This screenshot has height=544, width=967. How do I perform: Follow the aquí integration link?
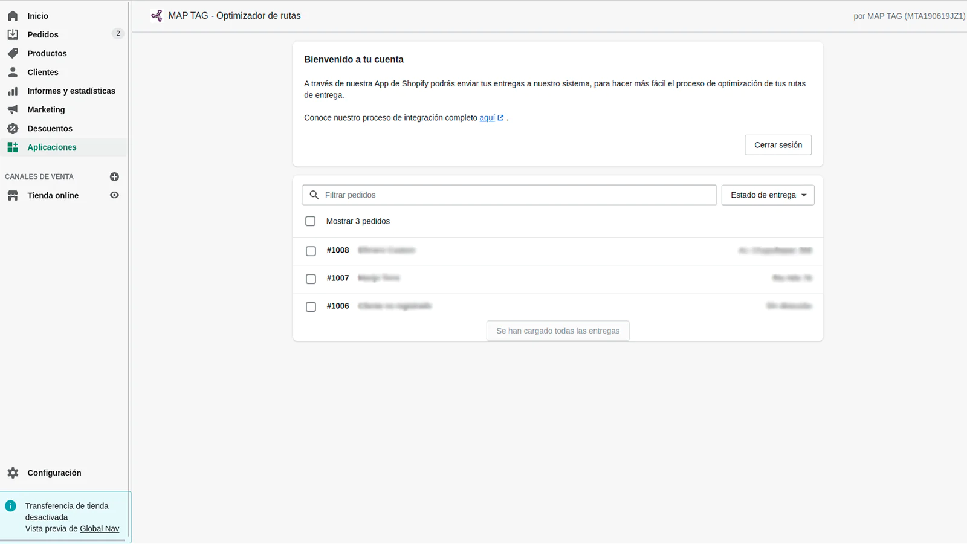pos(487,118)
